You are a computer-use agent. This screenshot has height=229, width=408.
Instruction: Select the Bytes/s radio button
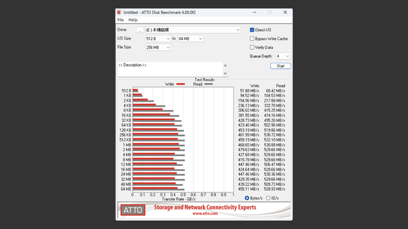point(247,198)
